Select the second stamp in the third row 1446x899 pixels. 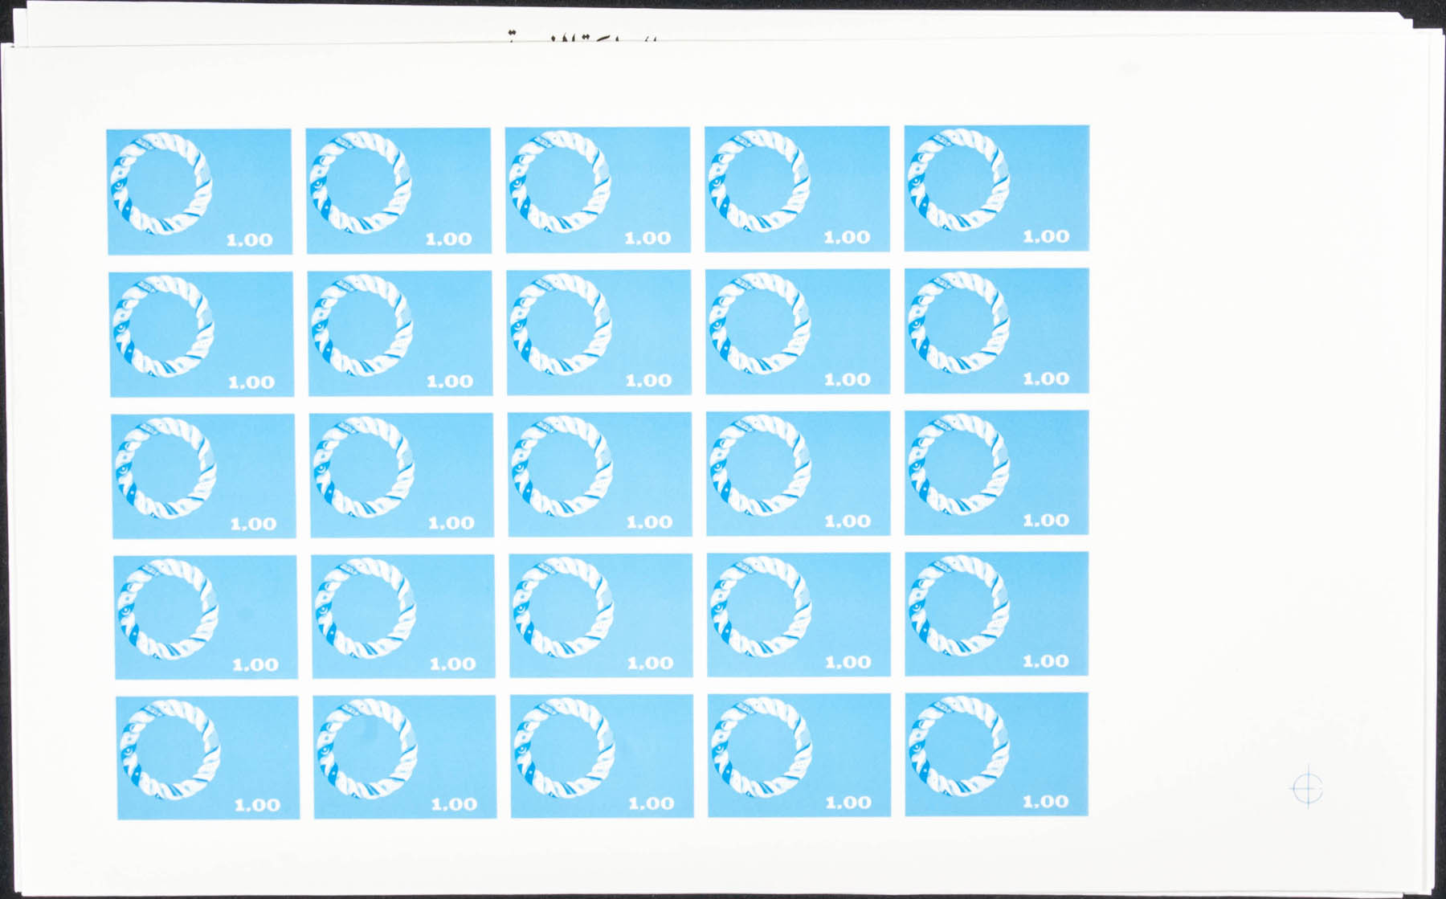(x=402, y=475)
